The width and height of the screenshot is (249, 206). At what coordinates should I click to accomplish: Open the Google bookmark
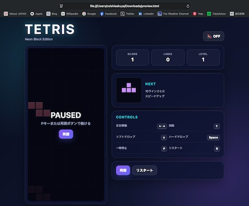click(x=89, y=14)
